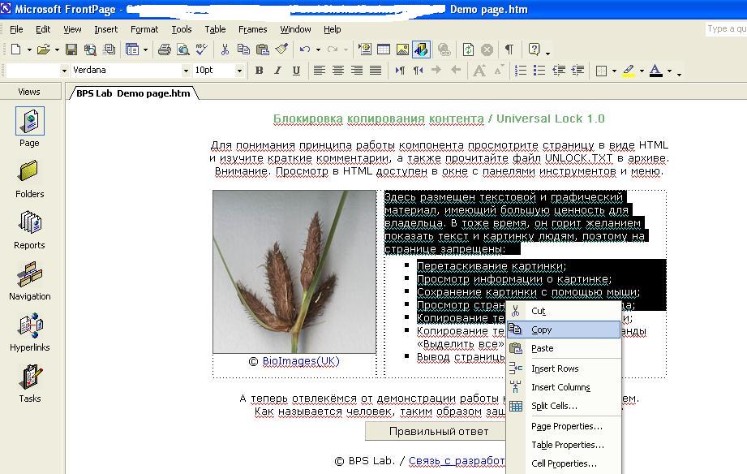Expand the Undo history dropdown arrow
Viewport: 747px width, 474px height.
(x=318, y=50)
